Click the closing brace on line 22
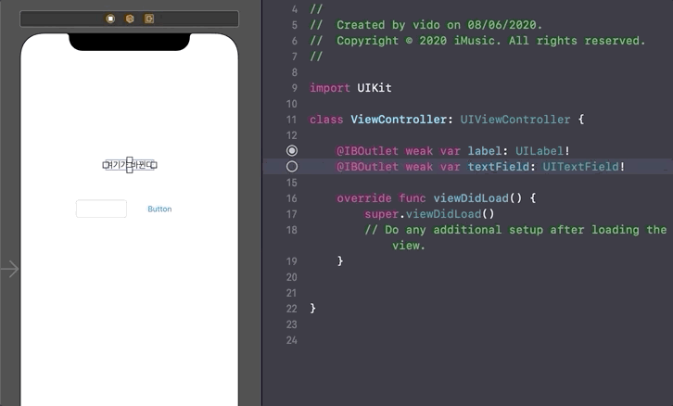This screenshot has width=673, height=406. (313, 308)
